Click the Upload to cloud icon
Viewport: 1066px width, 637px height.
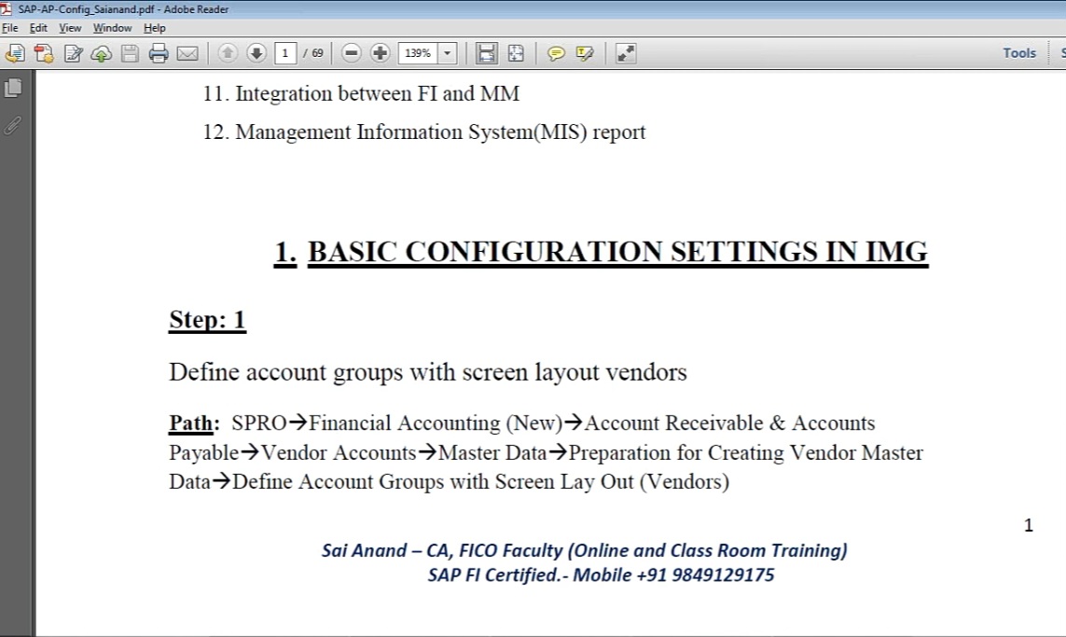click(102, 53)
